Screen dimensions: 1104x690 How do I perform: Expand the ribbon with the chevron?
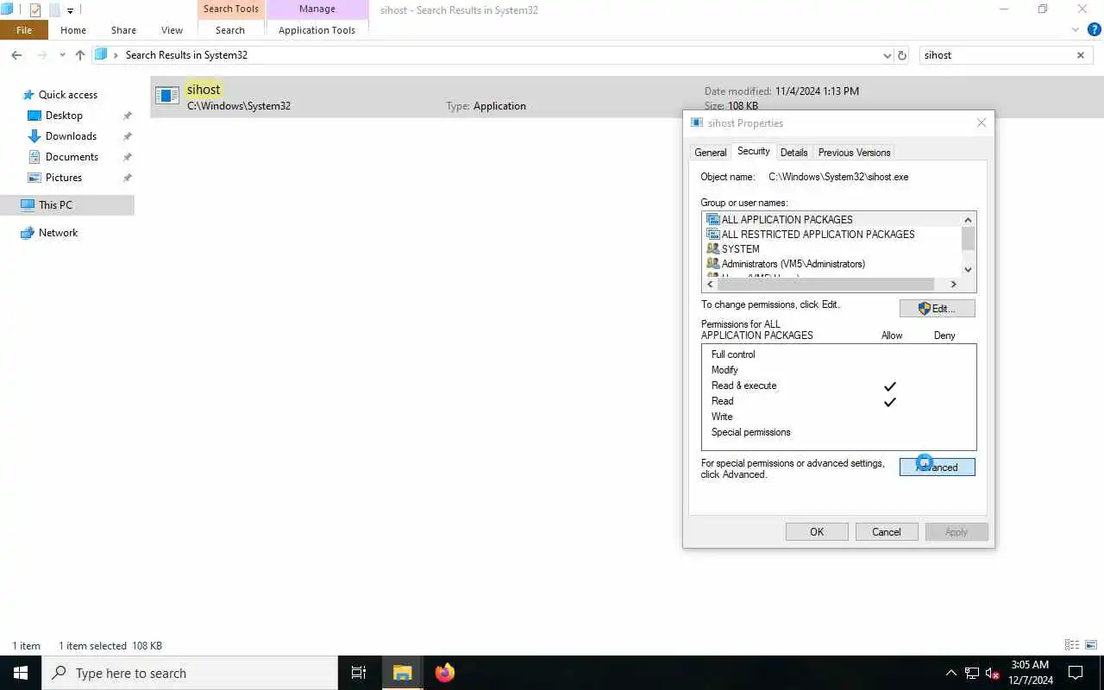coord(1076,29)
